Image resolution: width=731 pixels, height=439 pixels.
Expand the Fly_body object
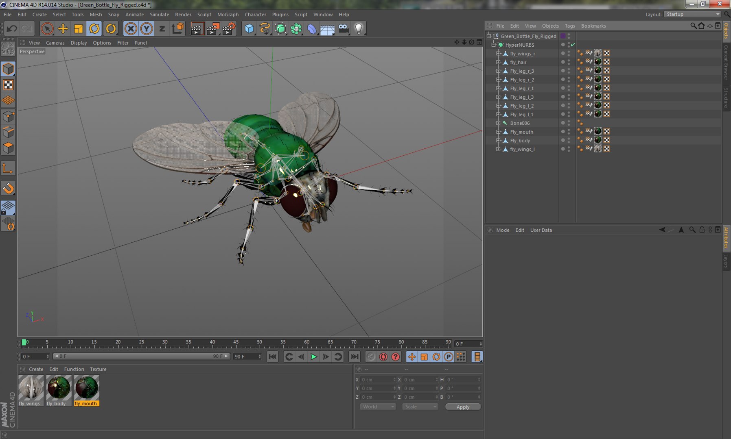(x=498, y=140)
